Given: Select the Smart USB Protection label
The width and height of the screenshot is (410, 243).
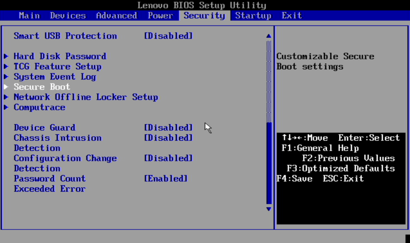Looking at the screenshot, I should [65, 36].
